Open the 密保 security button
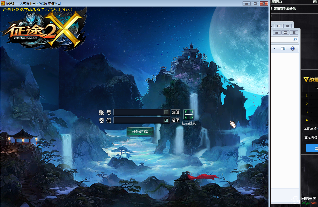The image size is (318, 207). [176, 120]
